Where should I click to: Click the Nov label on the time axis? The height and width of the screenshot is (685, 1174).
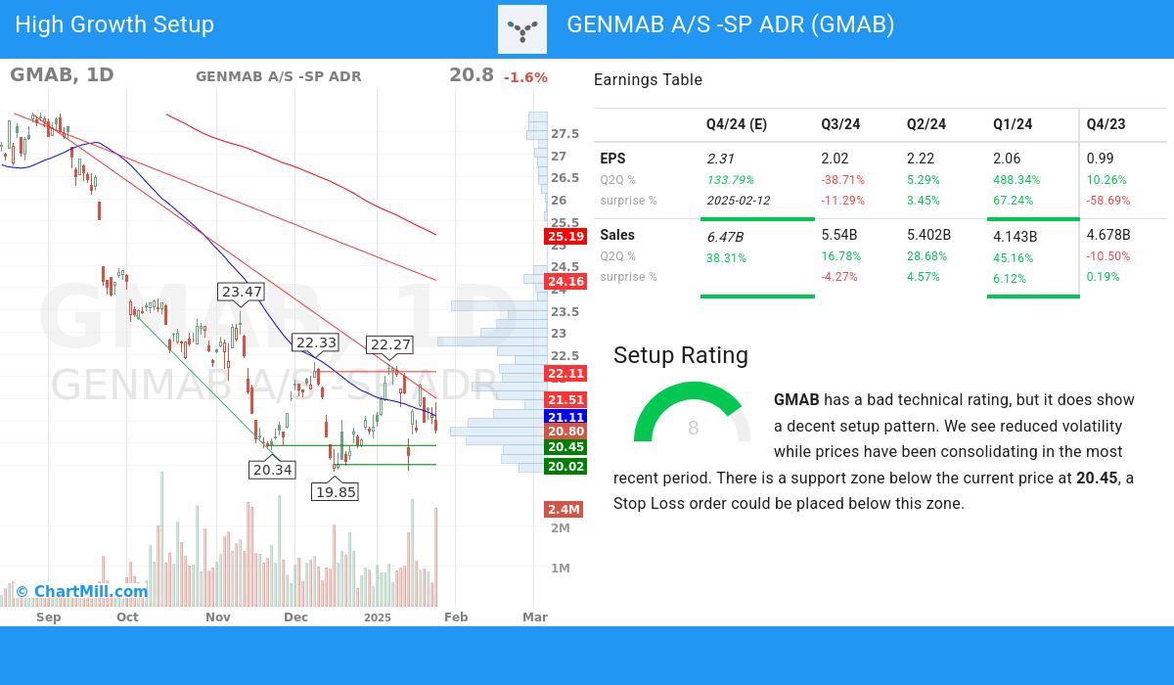(218, 616)
